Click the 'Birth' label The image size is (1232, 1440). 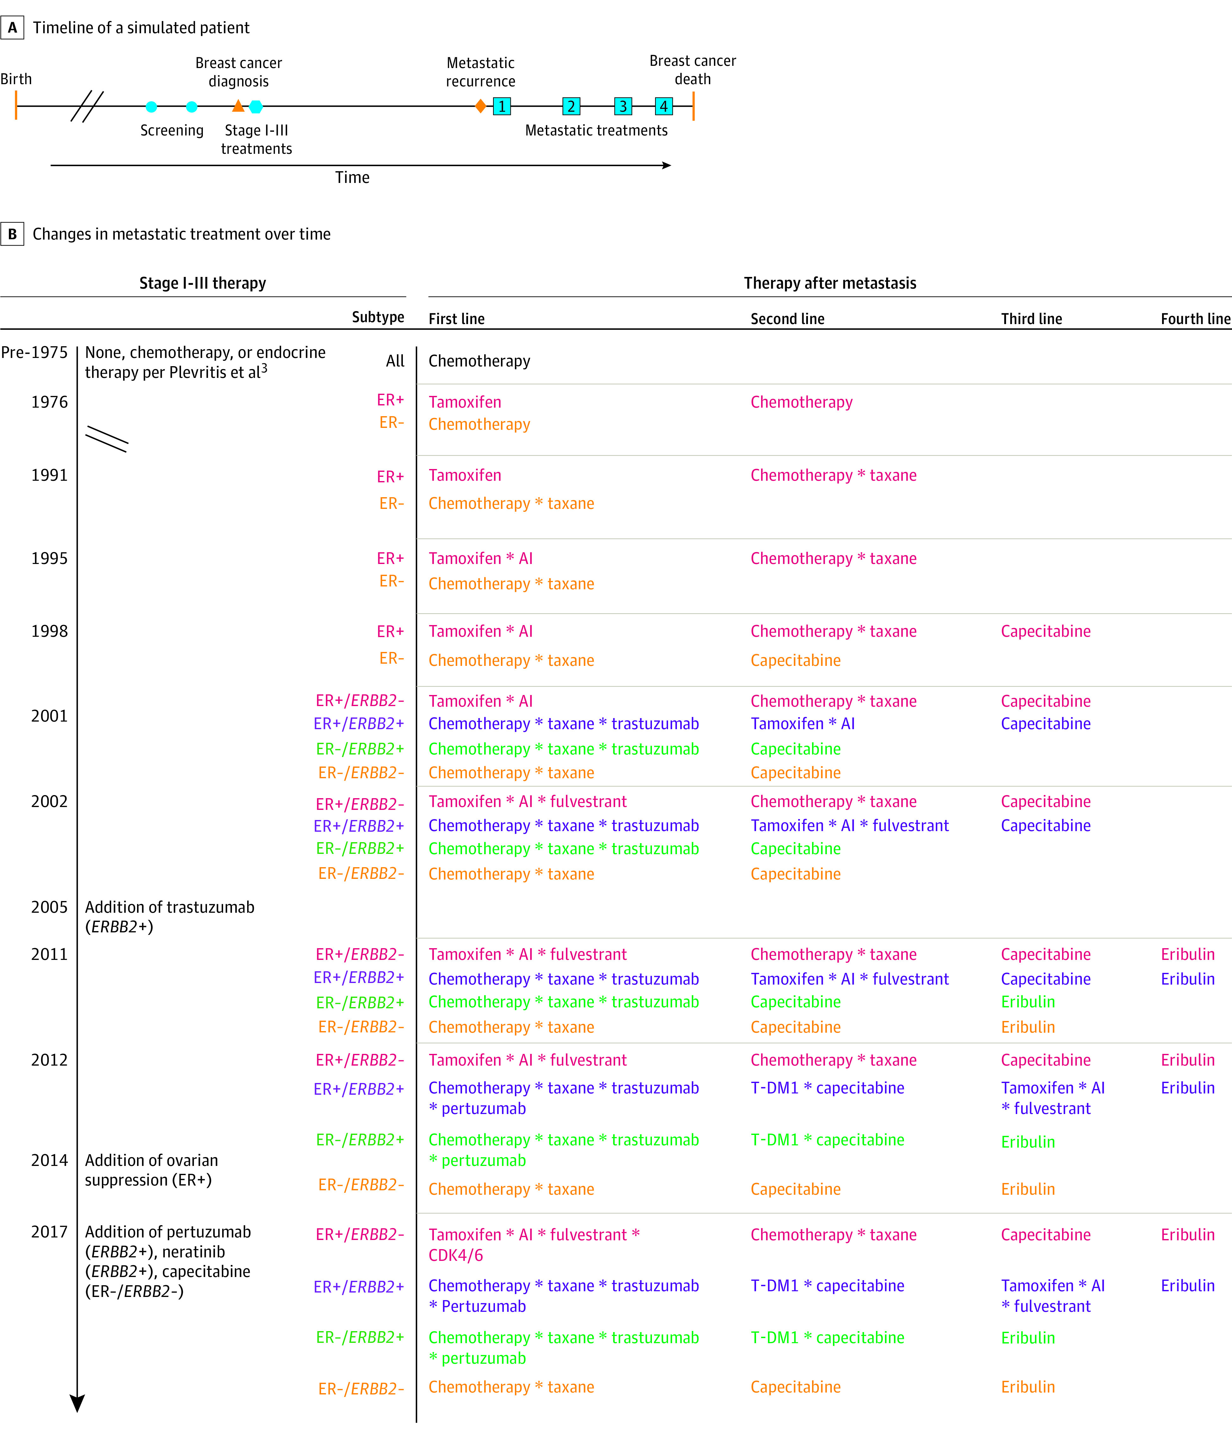16,79
